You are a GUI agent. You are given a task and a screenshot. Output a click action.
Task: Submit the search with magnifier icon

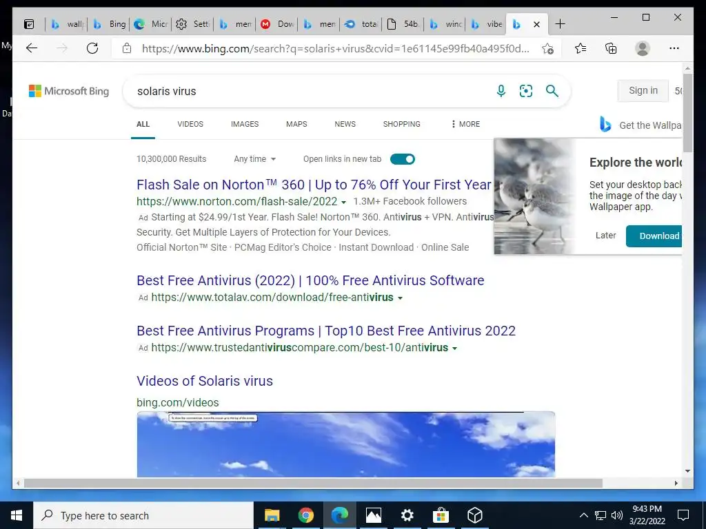pyautogui.click(x=552, y=91)
